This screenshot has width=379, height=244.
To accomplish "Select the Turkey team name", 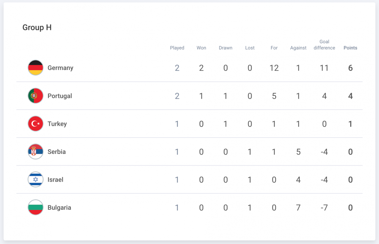I will [57, 124].
